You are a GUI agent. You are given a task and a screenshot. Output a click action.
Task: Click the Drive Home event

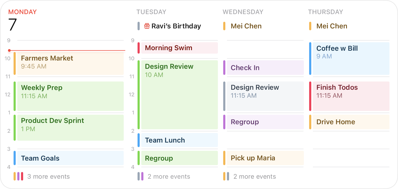click(351, 122)
